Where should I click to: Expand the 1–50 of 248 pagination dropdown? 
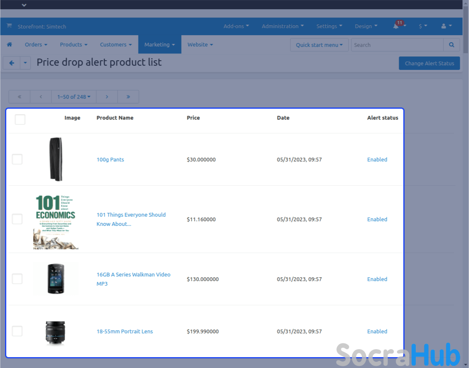tap(74, 97)
